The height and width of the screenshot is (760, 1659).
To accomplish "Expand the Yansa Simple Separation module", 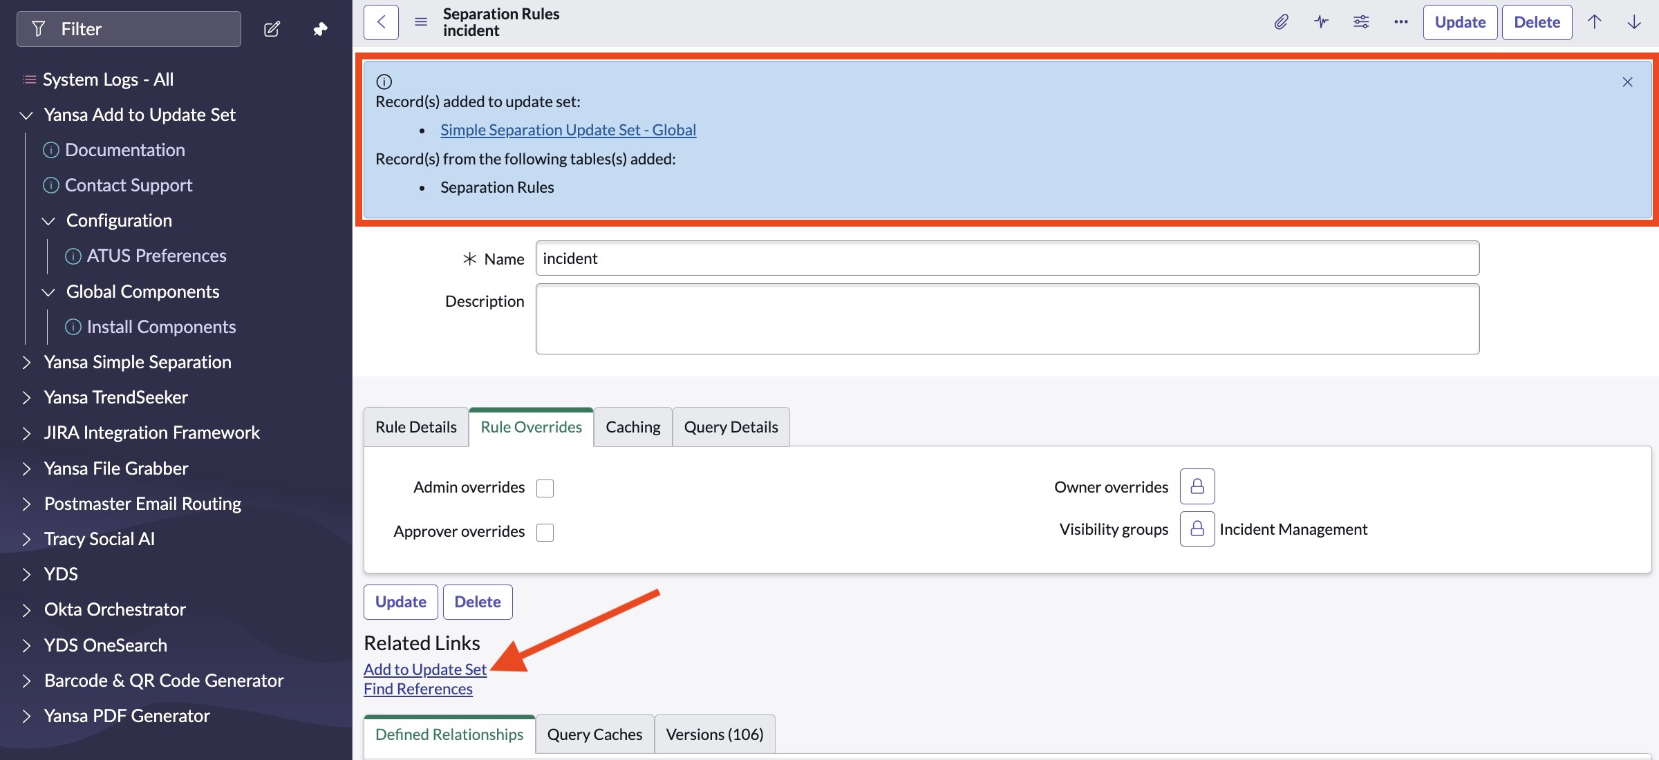I will pyautogui.click(x=137, y=362).
